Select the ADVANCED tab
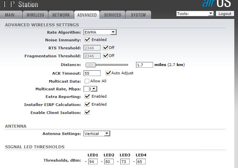This screenshot has height=168, width=238. coord(87,15)
